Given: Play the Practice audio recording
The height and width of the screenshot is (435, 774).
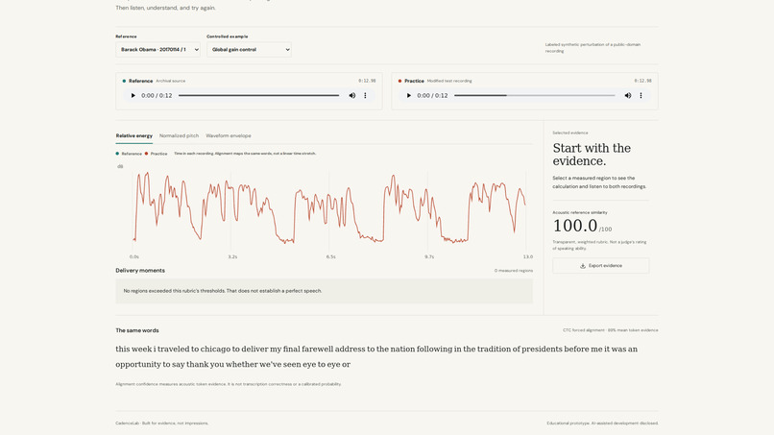Looking at the screenshot, I should pos(409,96).
